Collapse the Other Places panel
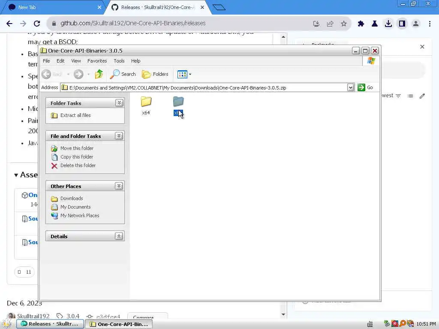 (119, 186)
